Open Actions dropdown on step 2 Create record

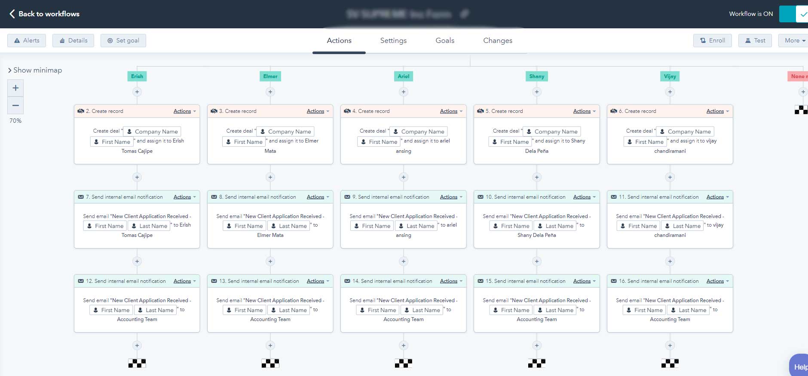click(x=185, y=111)
